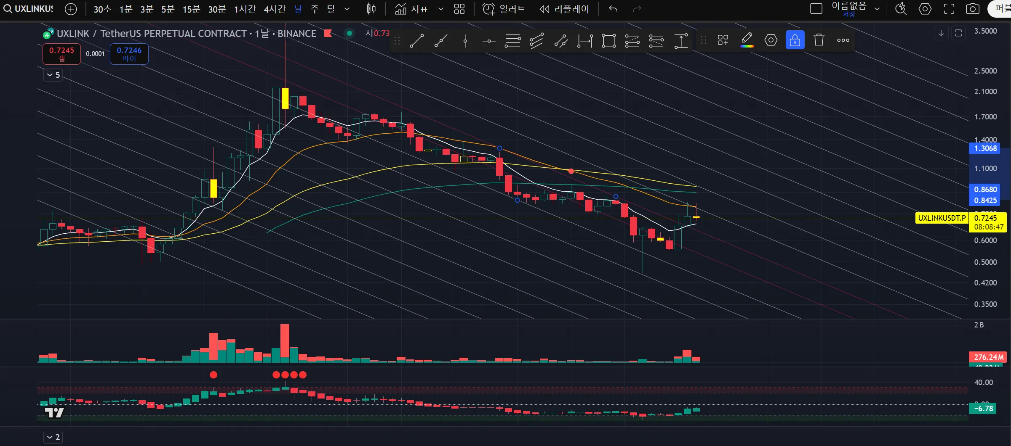This screenshot has height=446, width=1011.
Task: Expand the layout name dropdown chevron
Action: coord(877,9)
